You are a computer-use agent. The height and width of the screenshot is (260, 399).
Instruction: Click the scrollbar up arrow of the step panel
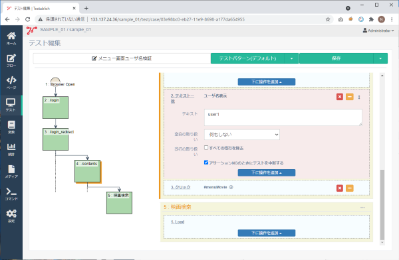(x=382, y=76)
